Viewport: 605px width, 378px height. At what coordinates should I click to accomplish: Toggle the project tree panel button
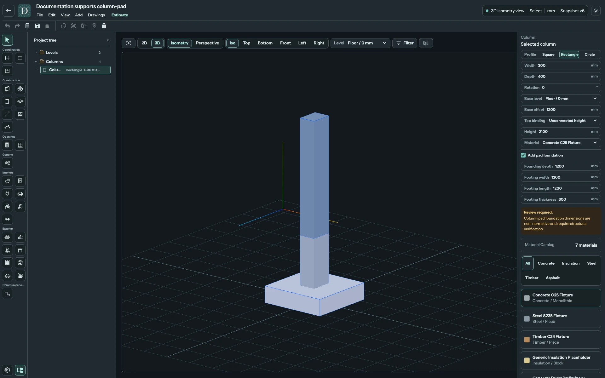tap(20, 370)
